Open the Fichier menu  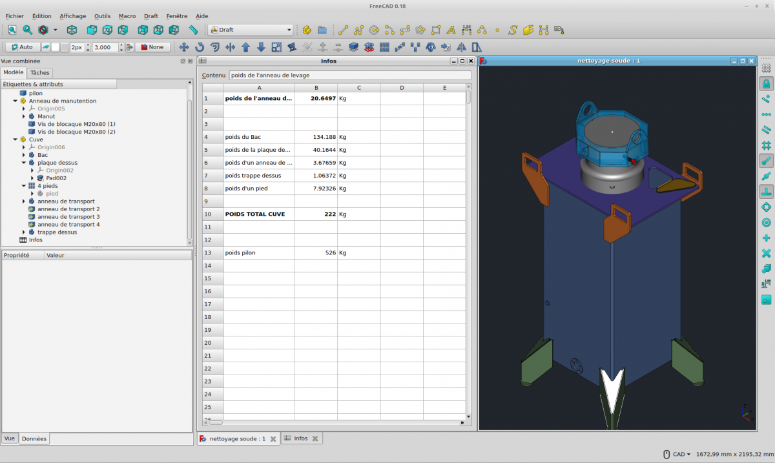tap(14, 16)
